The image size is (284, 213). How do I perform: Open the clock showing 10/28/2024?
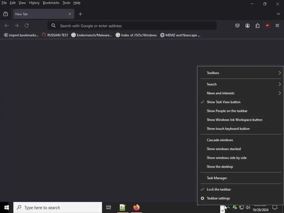point(260,208)
